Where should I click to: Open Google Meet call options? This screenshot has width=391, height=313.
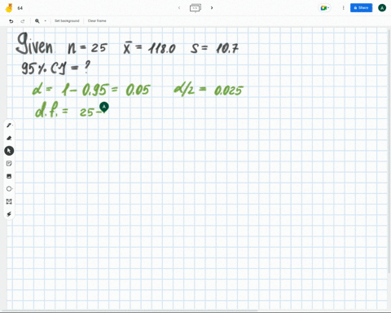tap(324, 8)
